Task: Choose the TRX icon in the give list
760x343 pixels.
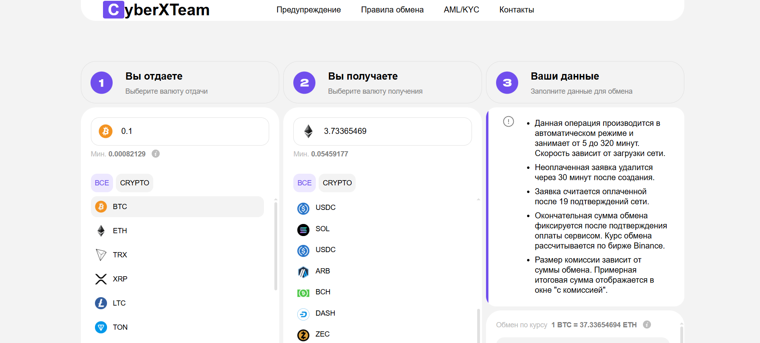Action: (101, 255)
